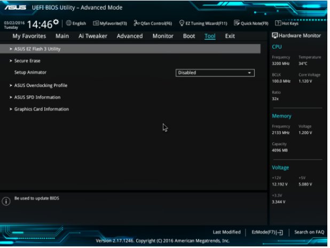Open the Setup Animator dropdown
This screenshot has width=330, height=248.
[215, 73]
